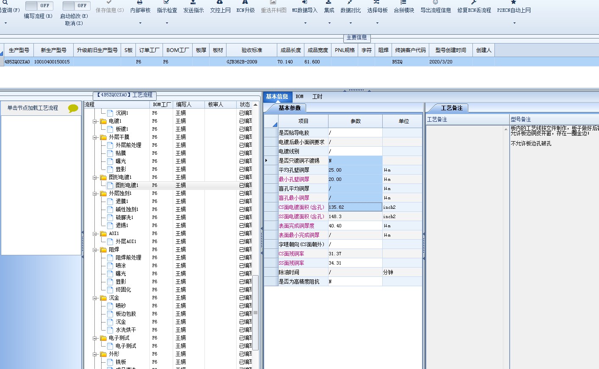Click the 状态 column header in the flow tree

[245, 104]
